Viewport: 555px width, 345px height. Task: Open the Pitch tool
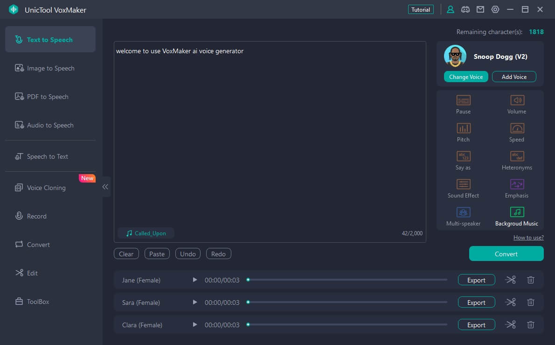tap(463, 133)
